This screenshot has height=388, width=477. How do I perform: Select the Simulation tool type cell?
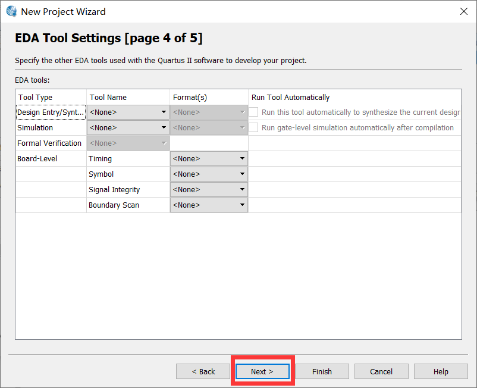[51, 128]
